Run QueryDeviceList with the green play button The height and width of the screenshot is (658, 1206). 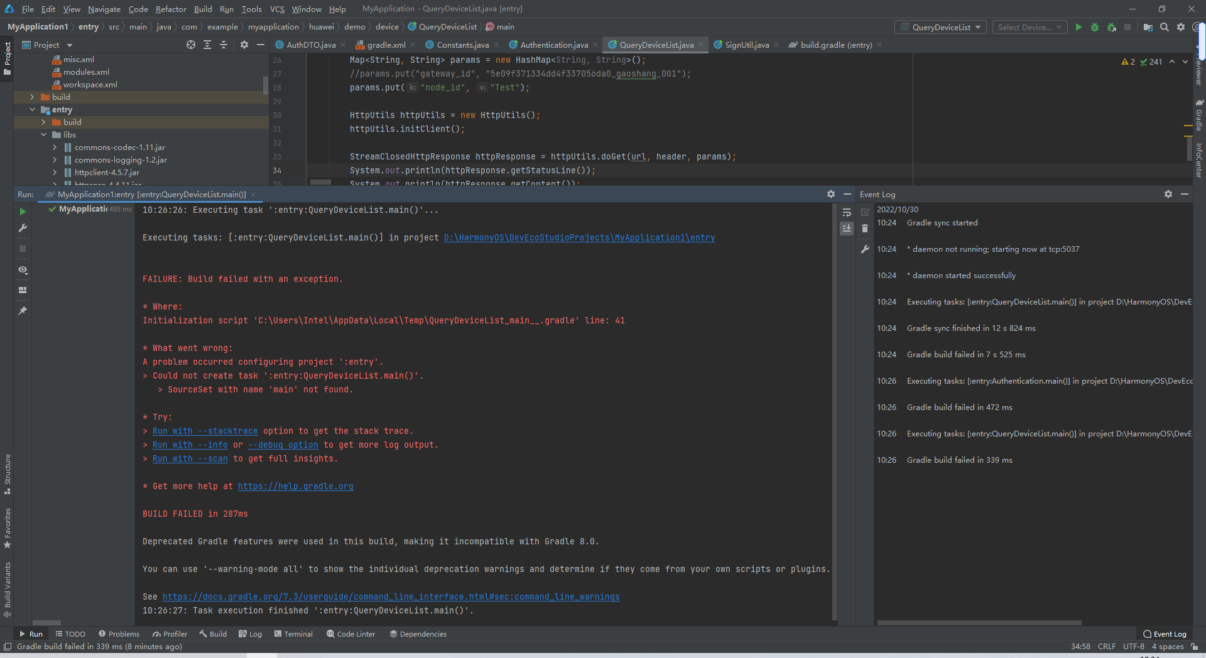pos(1078,27)
